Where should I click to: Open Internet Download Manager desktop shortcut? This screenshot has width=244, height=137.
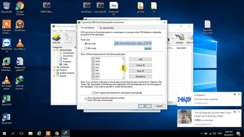coord(20,83)
